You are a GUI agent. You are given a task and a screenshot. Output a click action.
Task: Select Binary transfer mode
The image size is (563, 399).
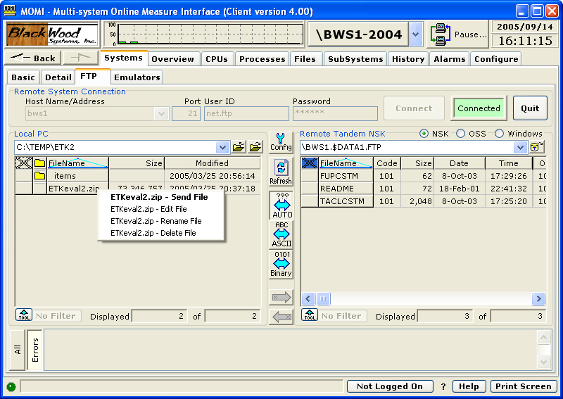282,264
